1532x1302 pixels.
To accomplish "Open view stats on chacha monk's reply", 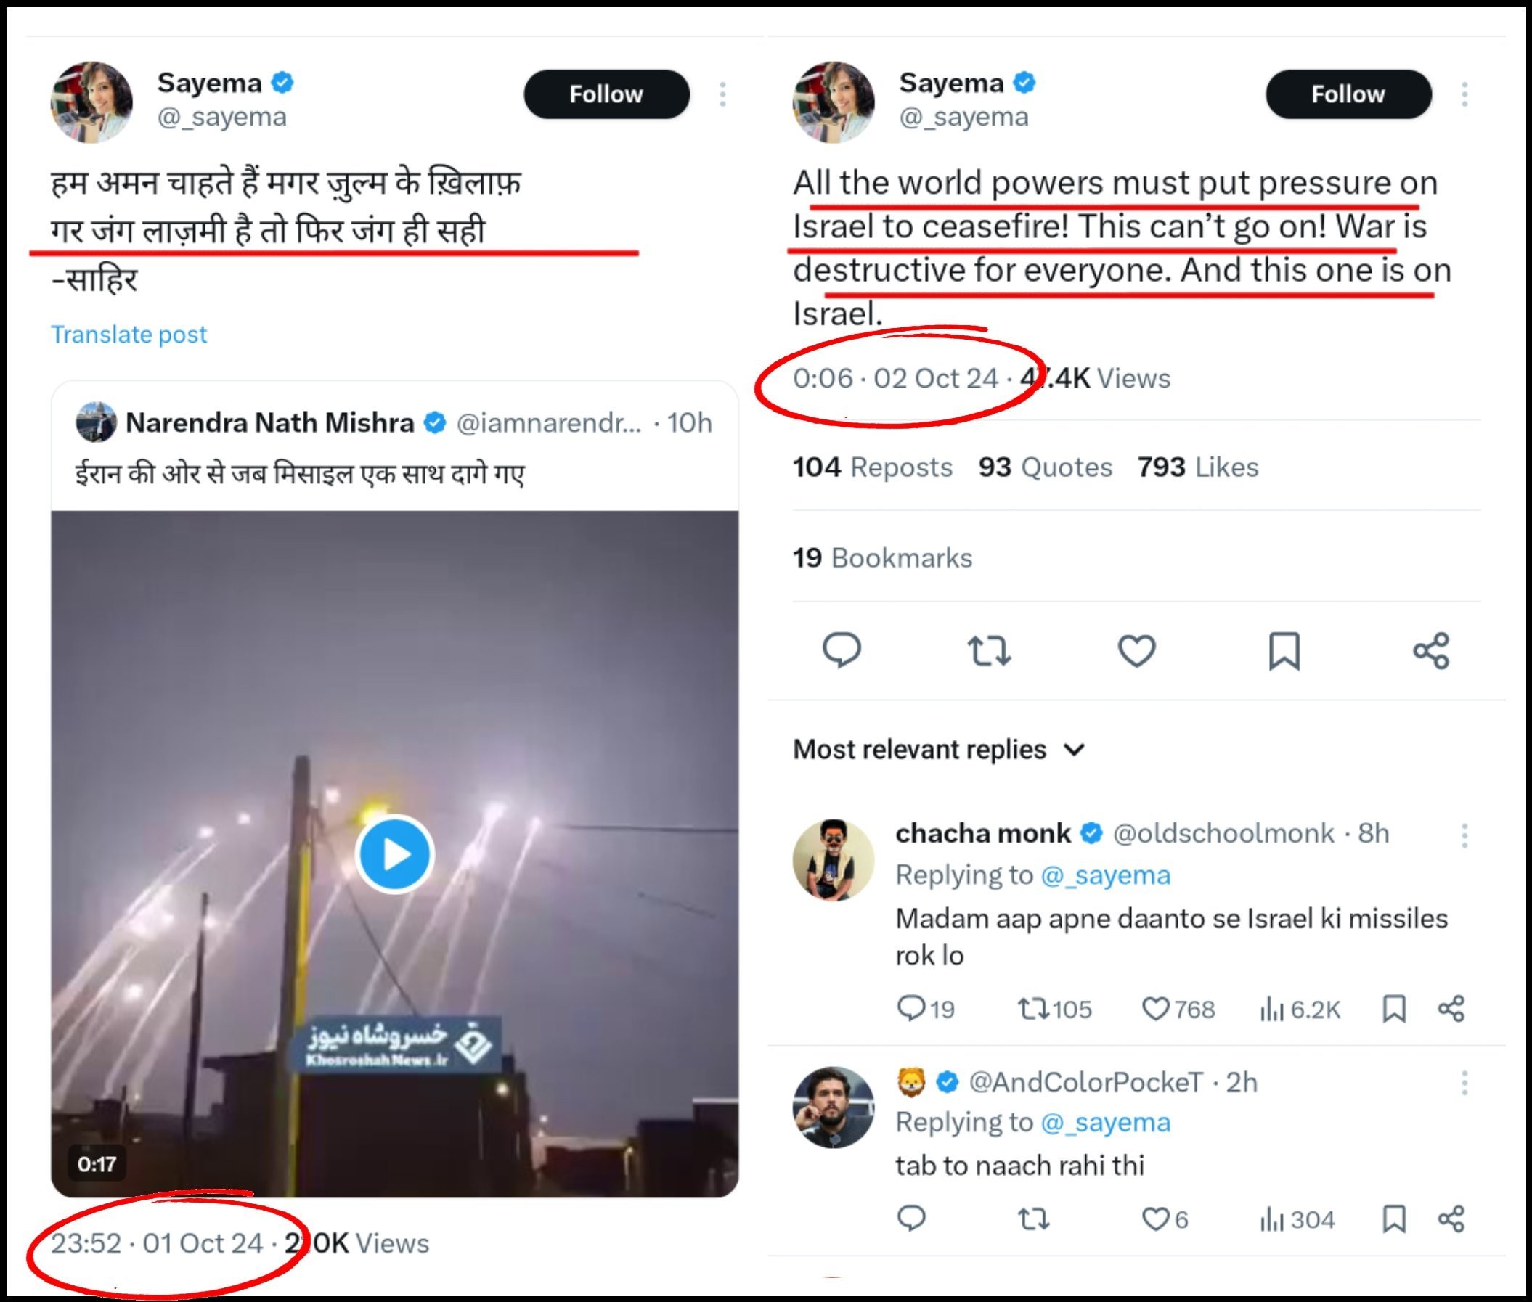I will (x=1299, y=1009).
